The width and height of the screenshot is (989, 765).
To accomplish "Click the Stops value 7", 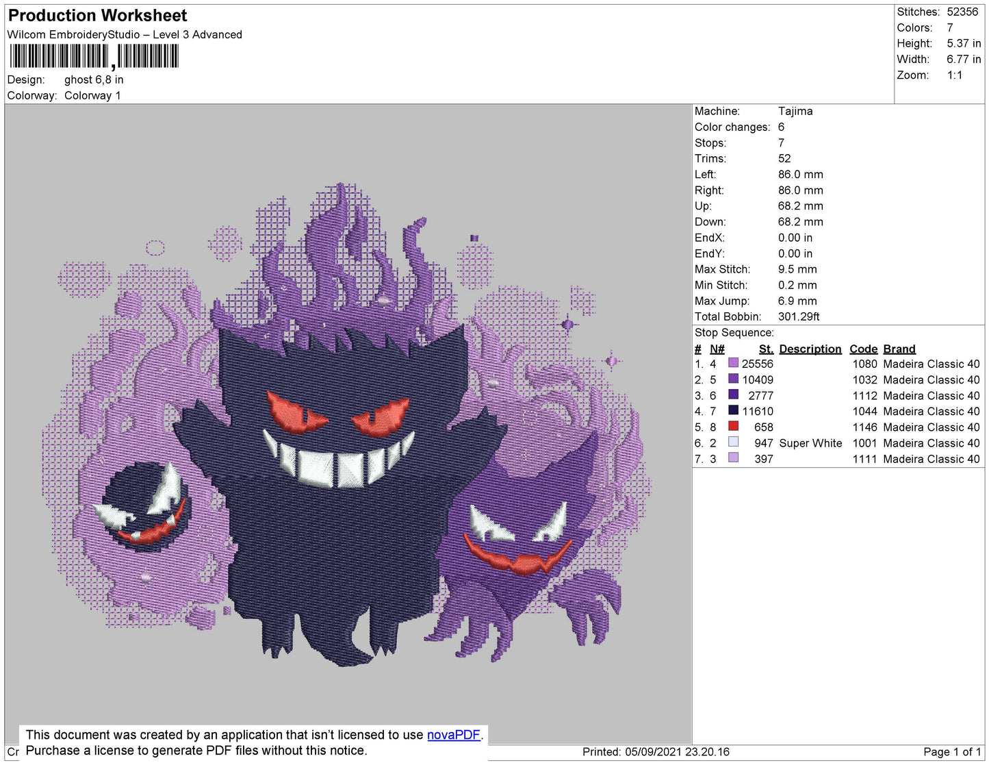I will [781, 142].
